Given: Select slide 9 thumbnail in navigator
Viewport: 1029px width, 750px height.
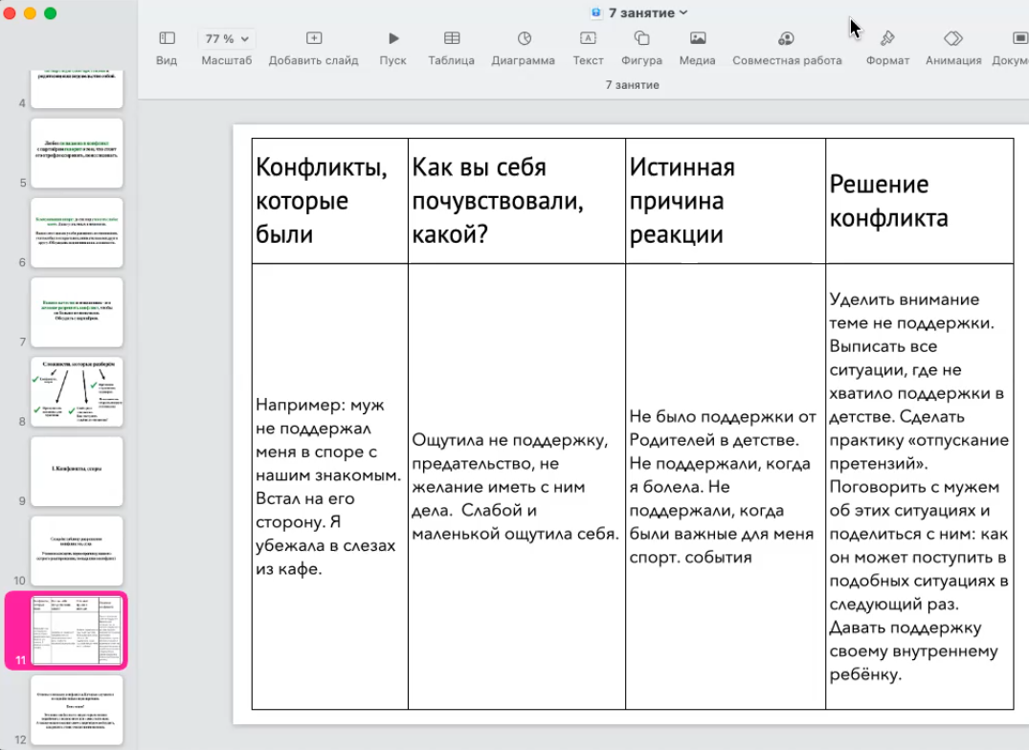Looking at the screenshot, I should (x=77, y=472).
